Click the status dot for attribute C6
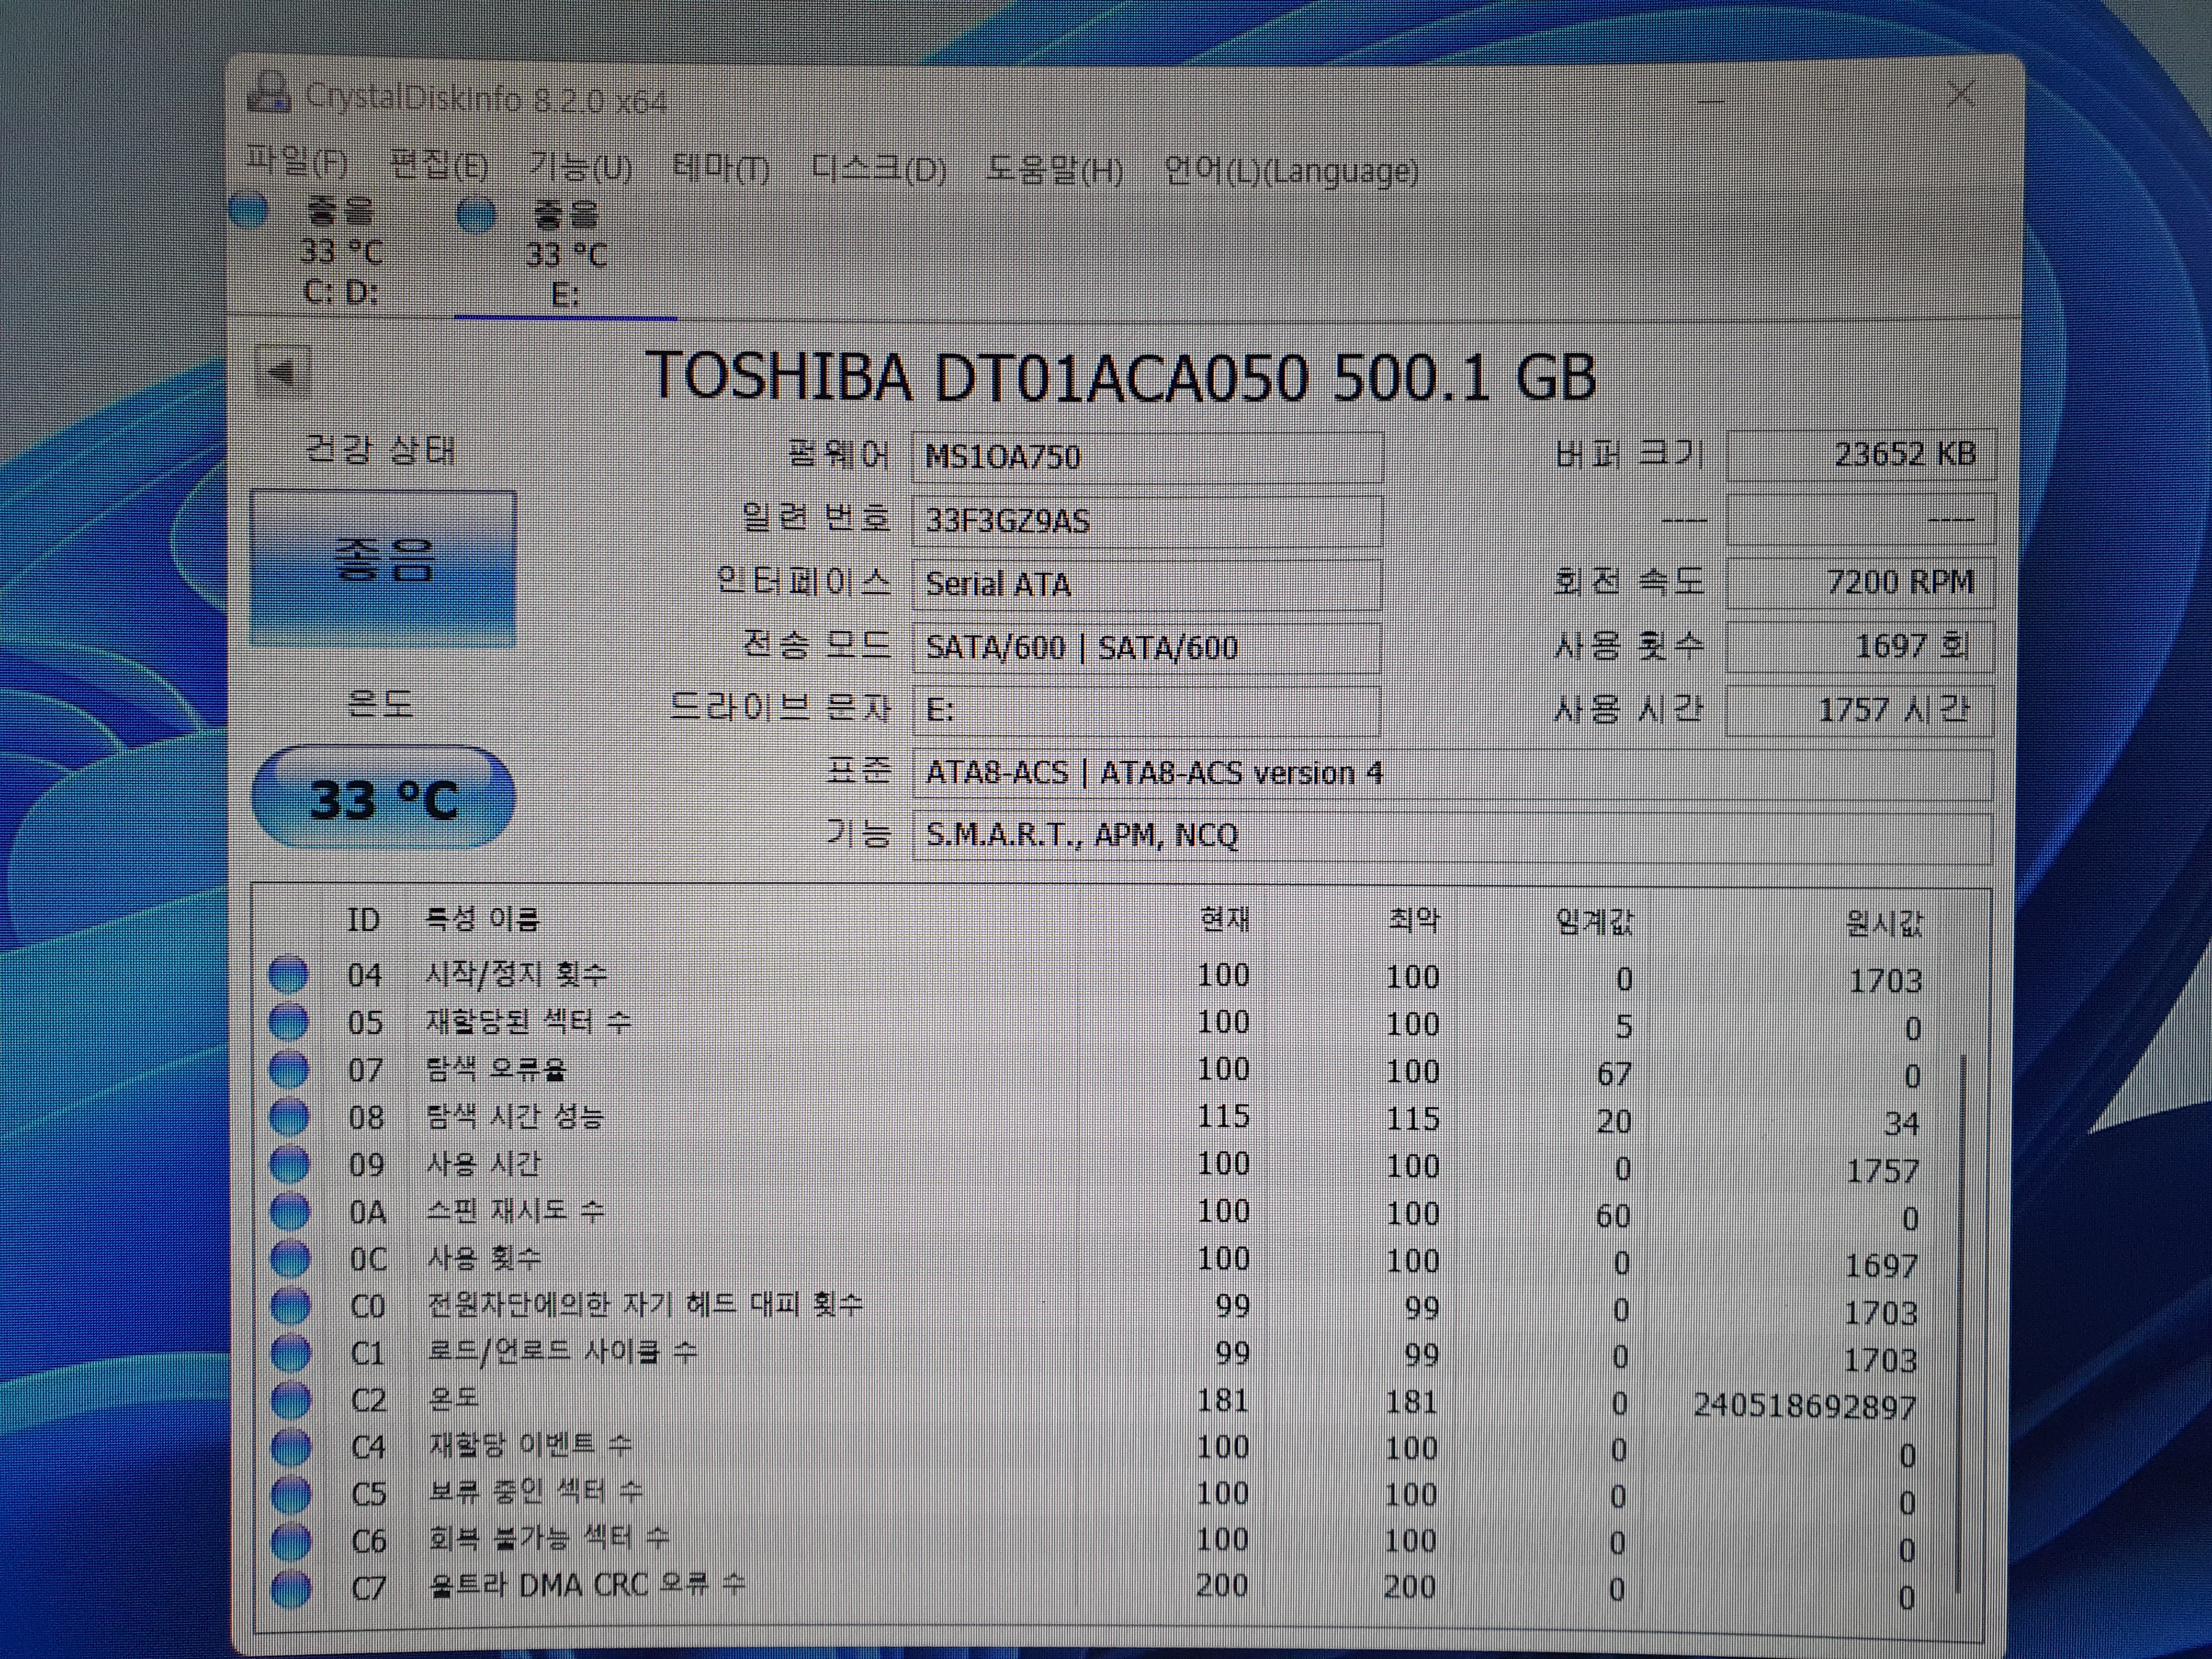Viewport: 2212px width, 1659px height. [x=291, y=1541]
